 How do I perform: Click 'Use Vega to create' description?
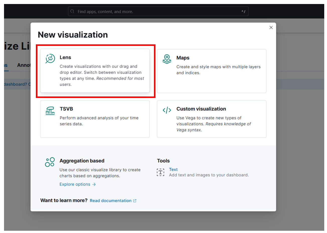pyautogui.click(x=214, y=124)
